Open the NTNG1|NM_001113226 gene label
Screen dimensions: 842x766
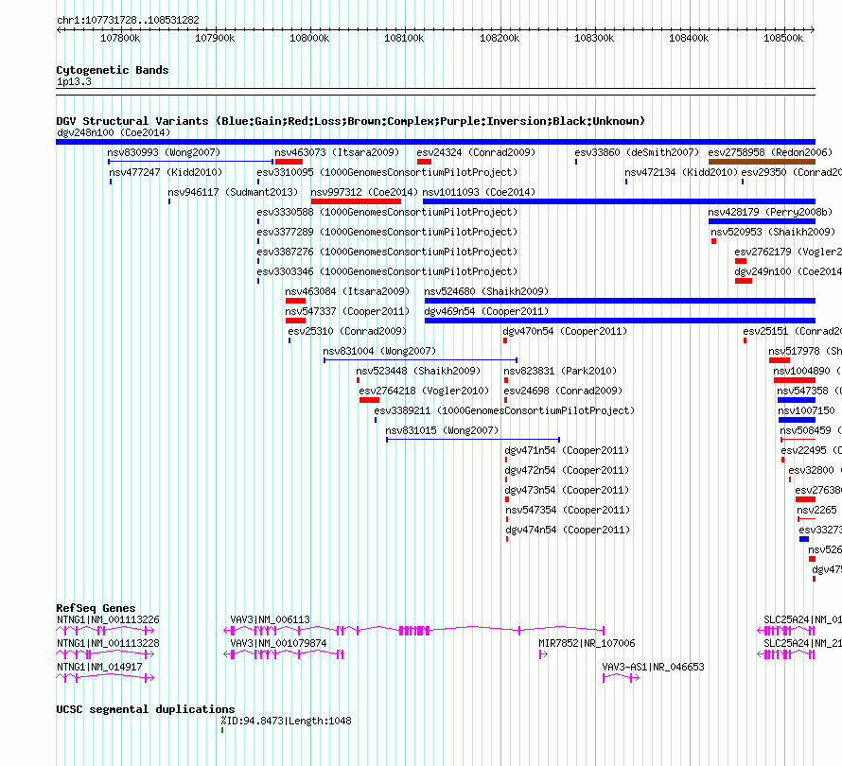[108, 619]
